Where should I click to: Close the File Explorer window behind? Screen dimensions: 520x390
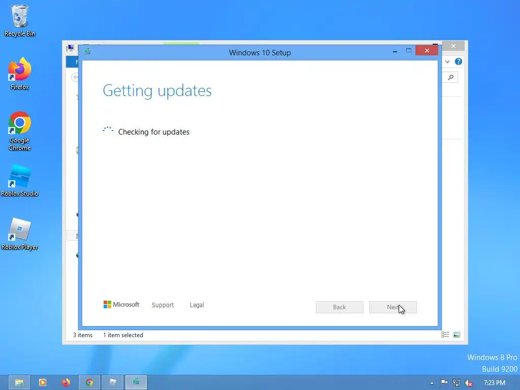pyautogui.click(x=453, y=46)
